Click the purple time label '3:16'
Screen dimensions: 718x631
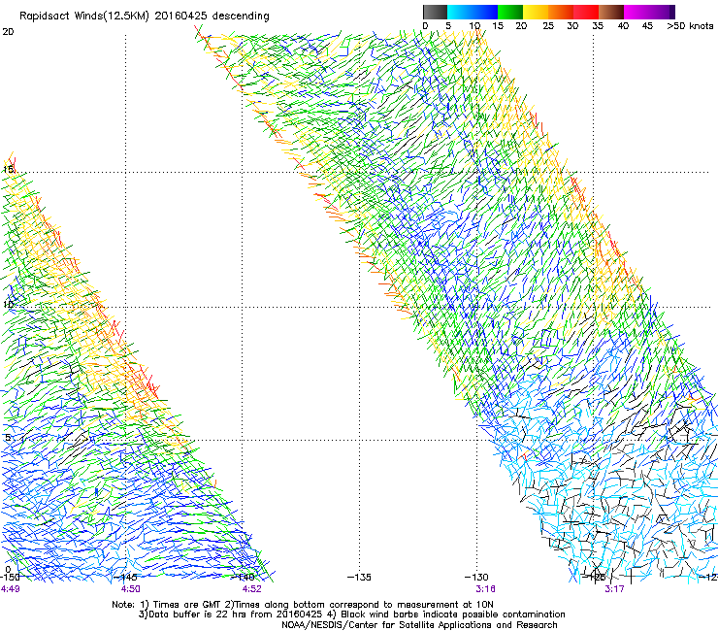(485, 589)
